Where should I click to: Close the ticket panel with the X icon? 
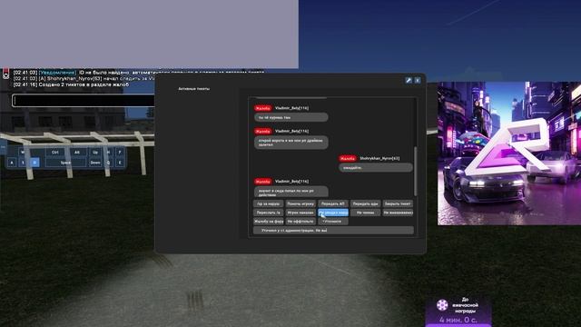(418, 80)
